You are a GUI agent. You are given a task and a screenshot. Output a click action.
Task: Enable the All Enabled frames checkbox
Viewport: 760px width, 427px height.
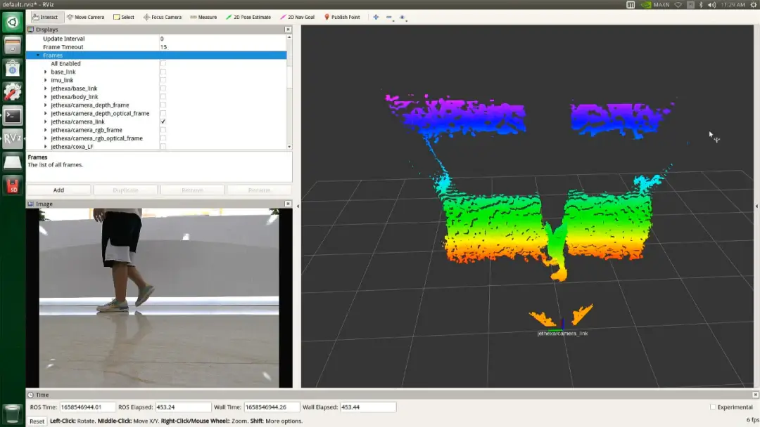(x=163, y=64)
